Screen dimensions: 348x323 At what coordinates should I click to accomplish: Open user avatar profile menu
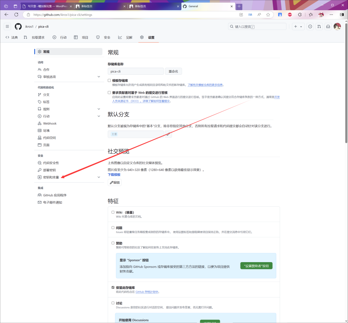click(x=337, y=27)
